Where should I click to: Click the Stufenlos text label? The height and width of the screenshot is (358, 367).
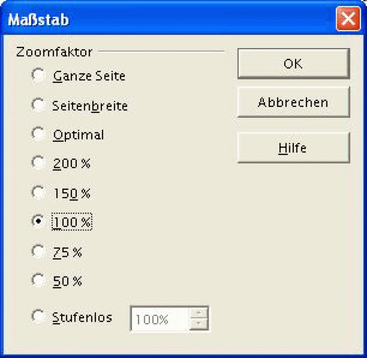click(x=82, y=317)
